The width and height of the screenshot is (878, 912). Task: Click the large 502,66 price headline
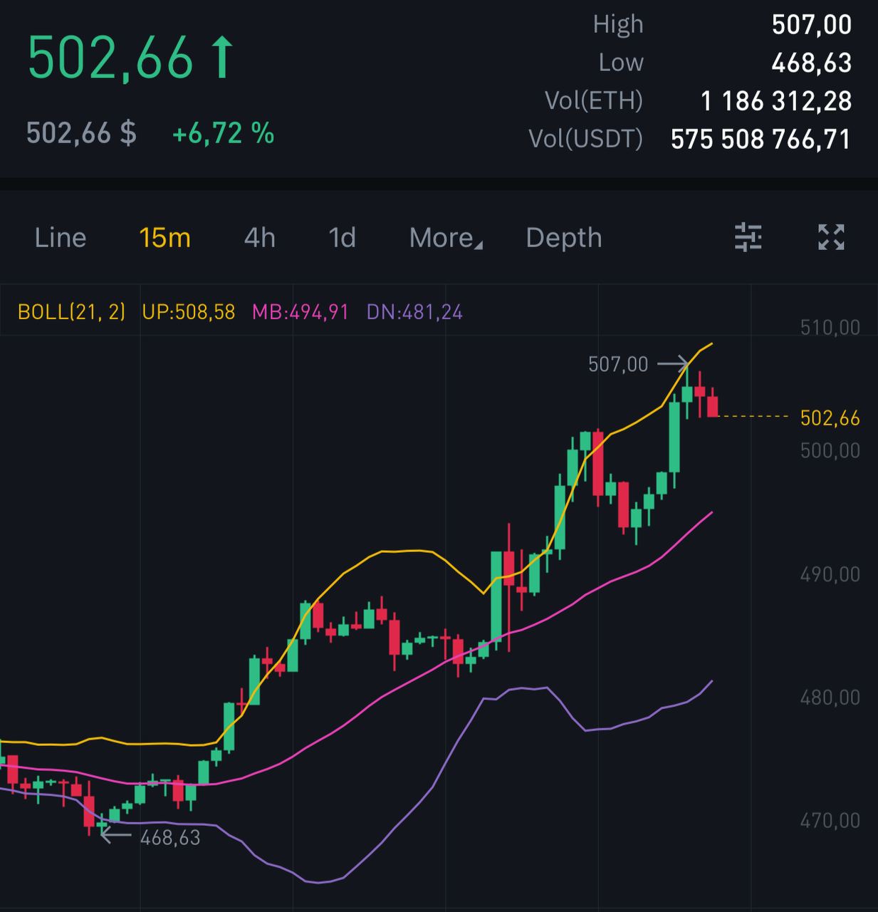(110, 58)
